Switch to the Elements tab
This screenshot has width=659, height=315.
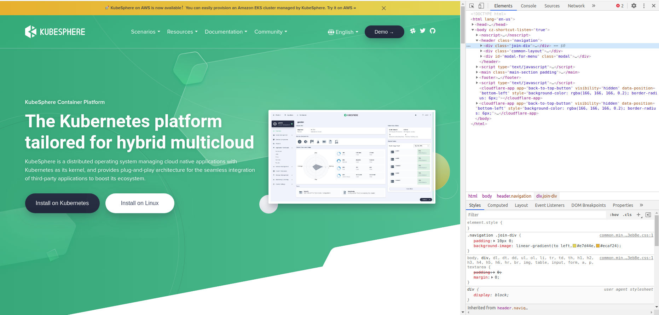click(x=503, y=6)
